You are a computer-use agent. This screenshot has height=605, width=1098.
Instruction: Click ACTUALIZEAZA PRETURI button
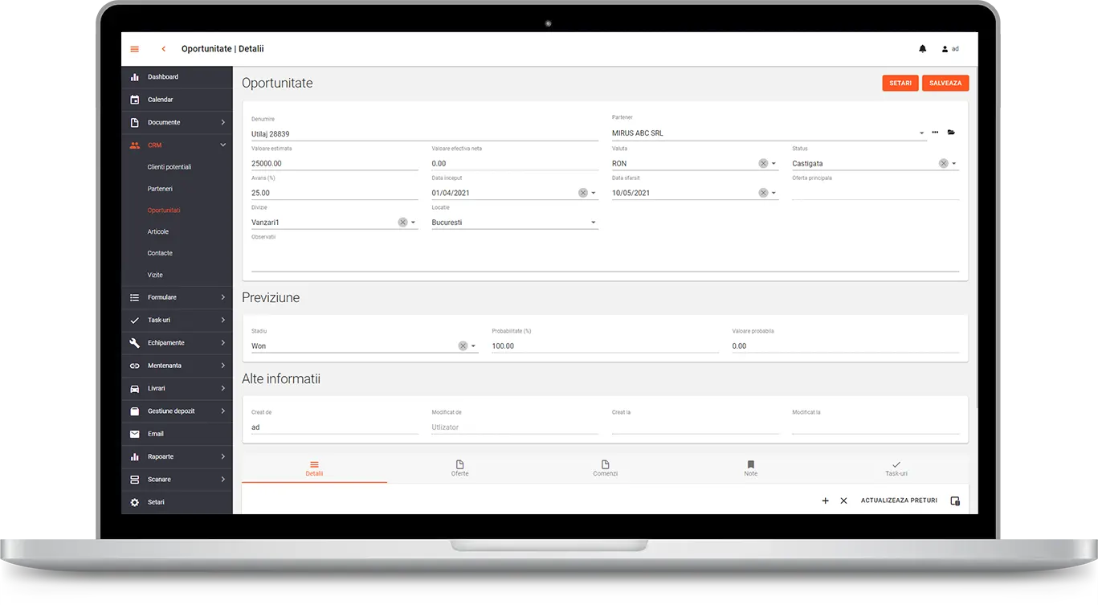click(x=899, y=501)
